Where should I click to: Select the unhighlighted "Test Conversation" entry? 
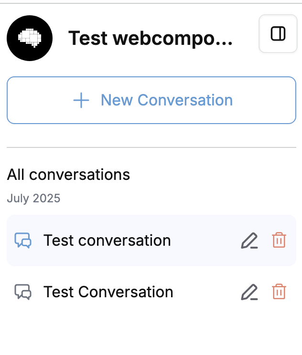(108, 292)
